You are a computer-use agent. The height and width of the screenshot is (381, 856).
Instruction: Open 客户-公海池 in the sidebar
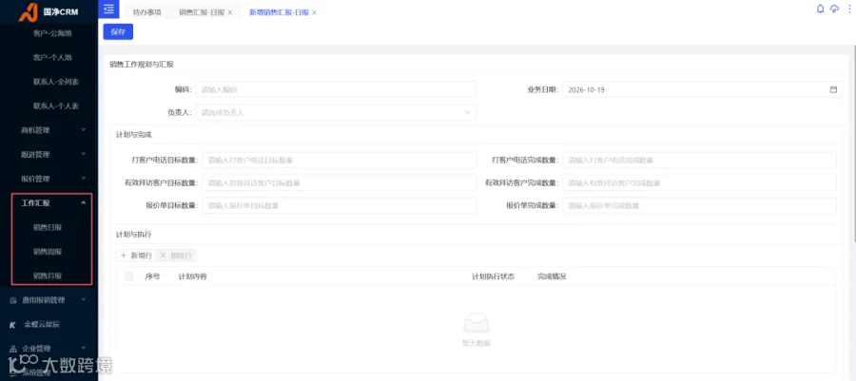coord(52,33)
